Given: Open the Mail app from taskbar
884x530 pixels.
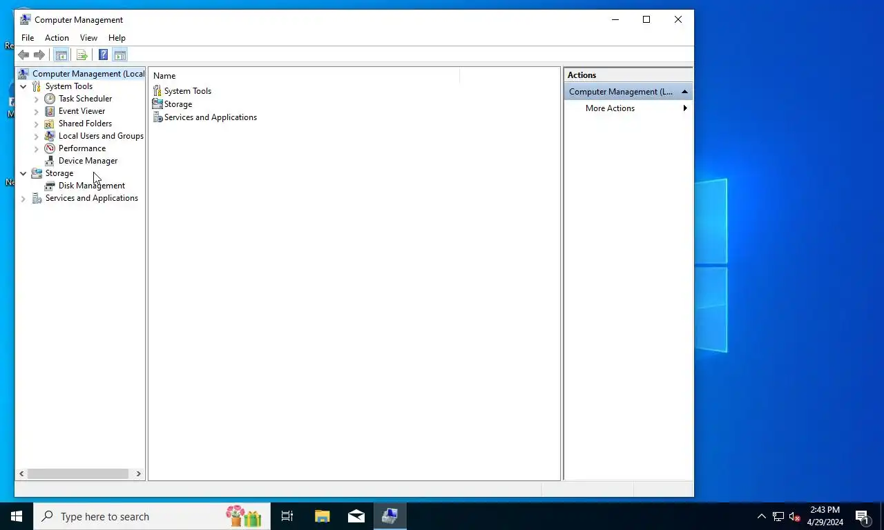Looking at the screenshot, I should tap(356, 516).
